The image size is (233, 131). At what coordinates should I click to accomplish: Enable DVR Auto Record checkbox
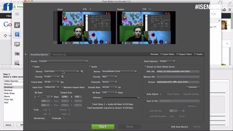(169, 127)
